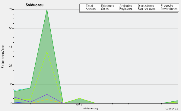Click the Artículos legend label
Image resolution: width=181 pixels, height=111 pixels.
125,6
